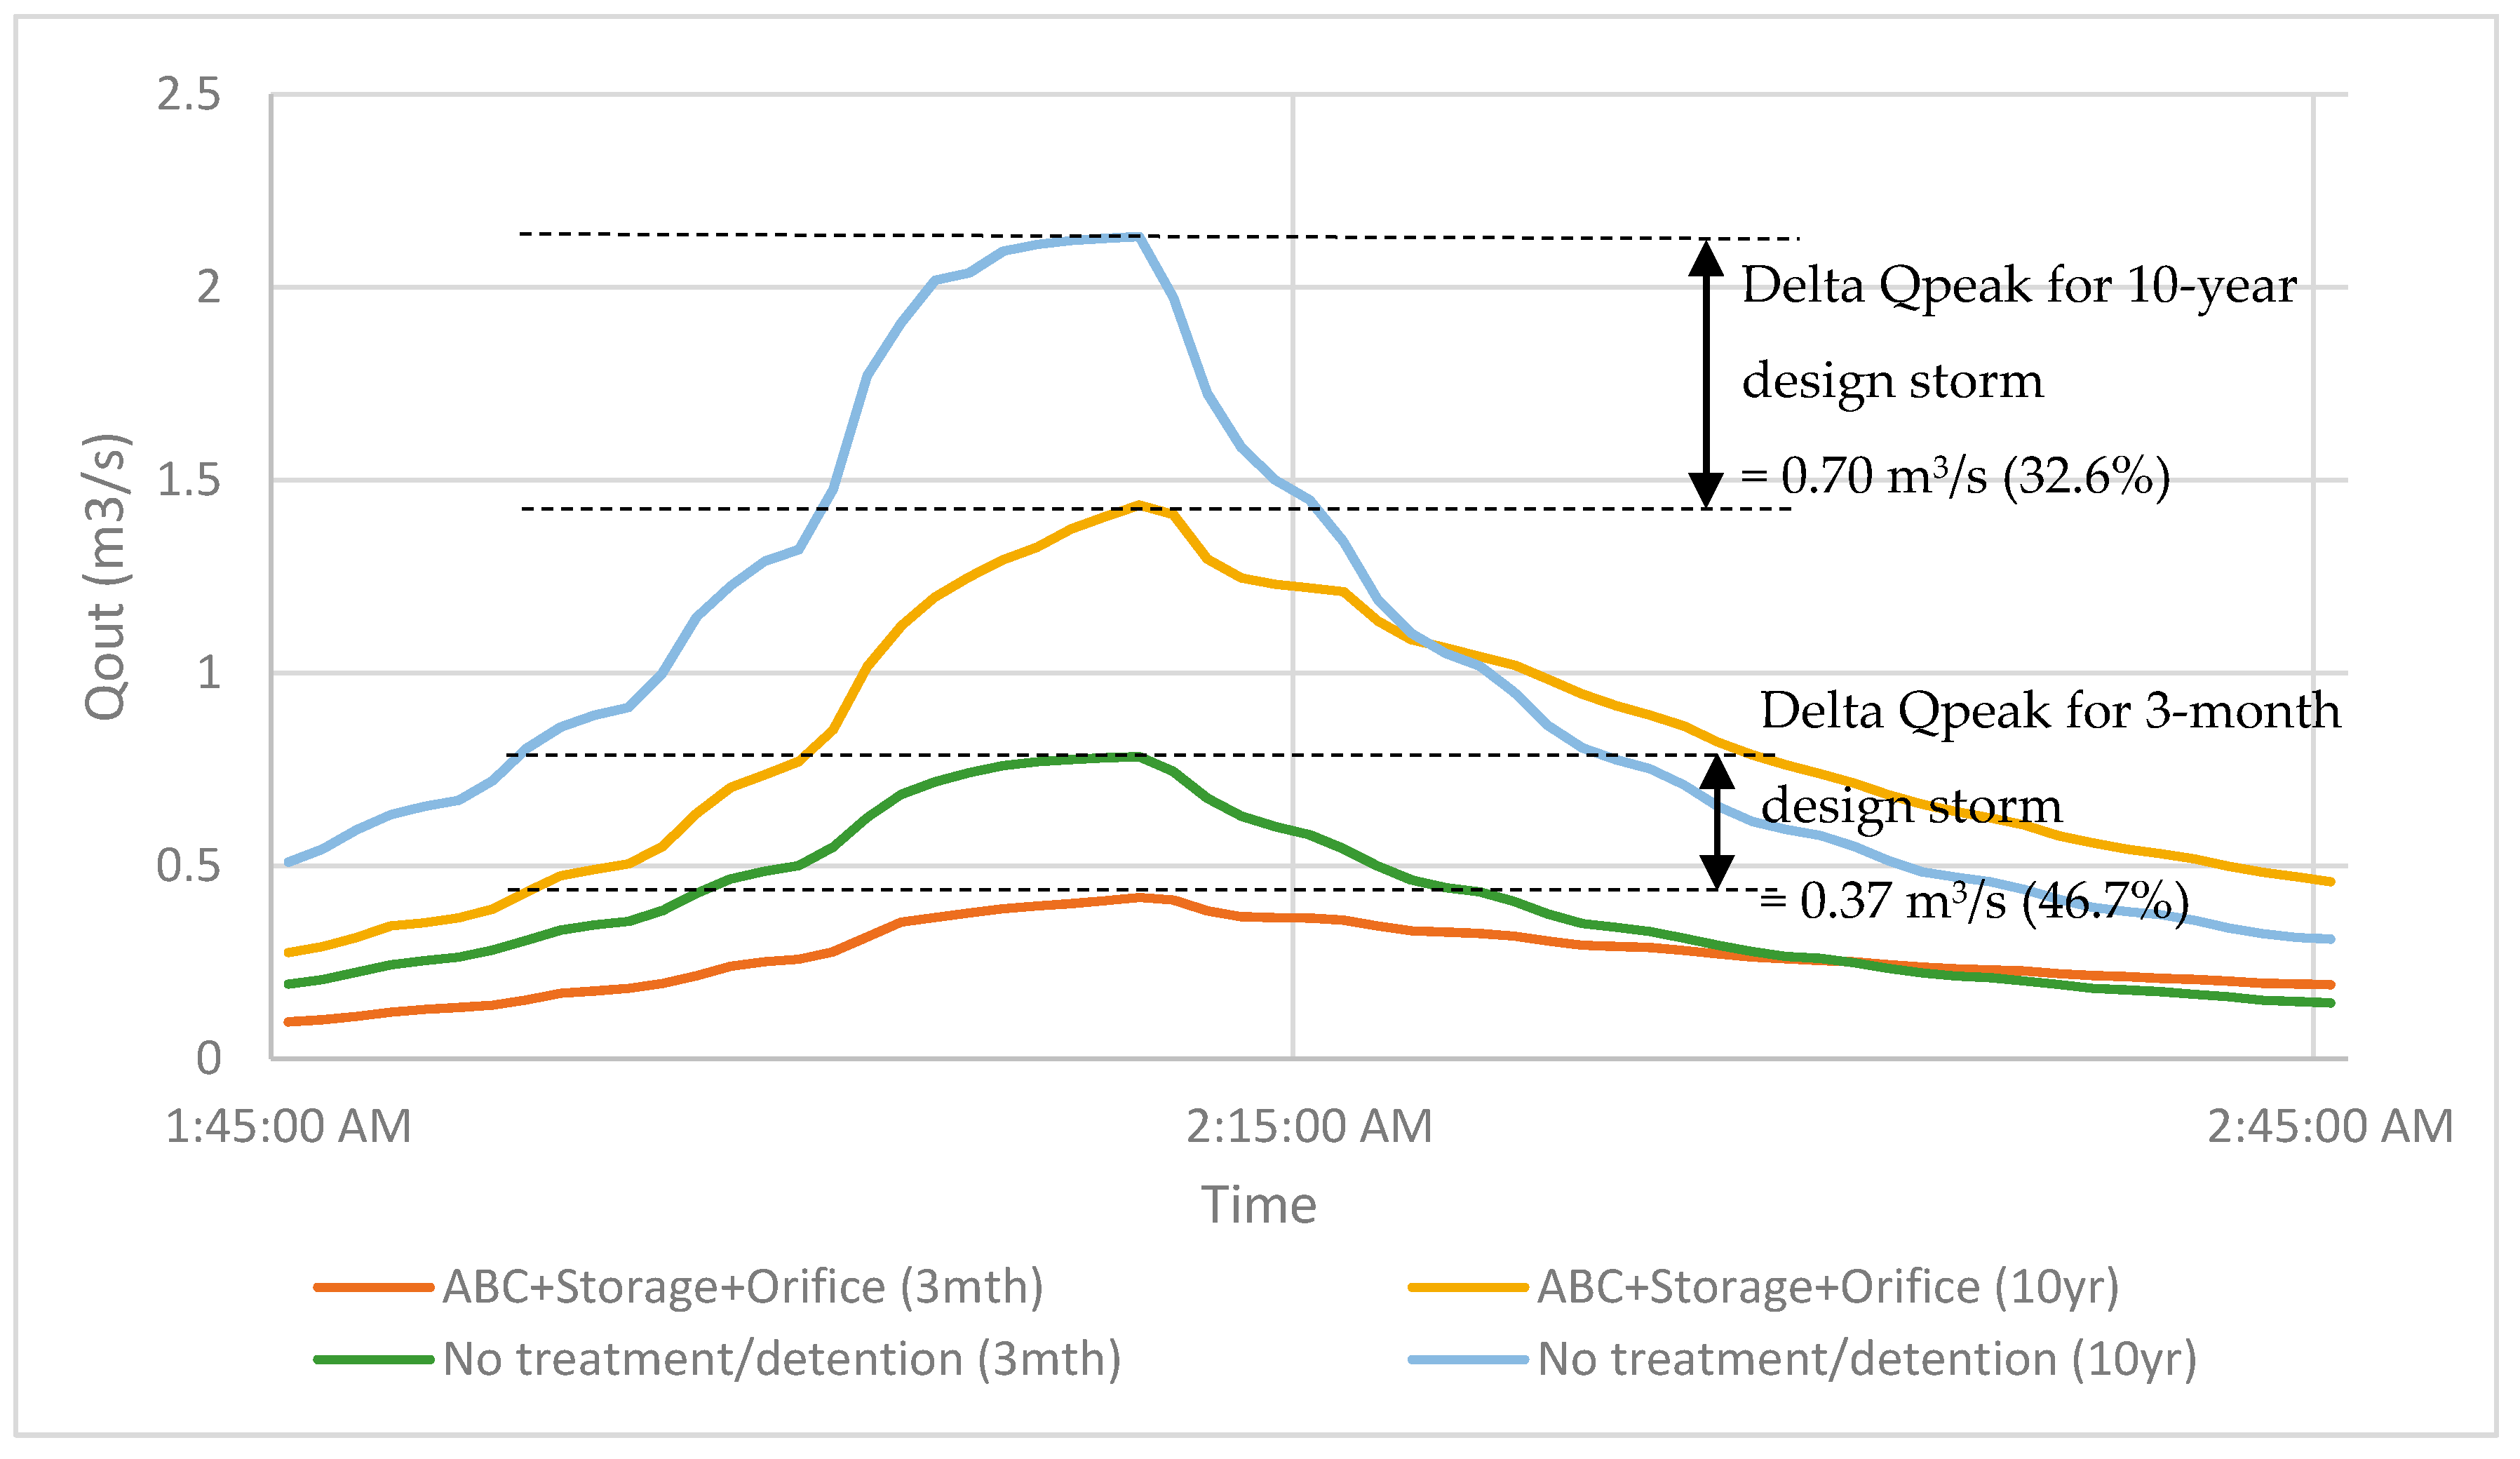This screenshot has height=1459, width=2520.
Task: Select the ABC+Storage+Orifice (10yr) legend label
Action: (x=1828, y=1288)
